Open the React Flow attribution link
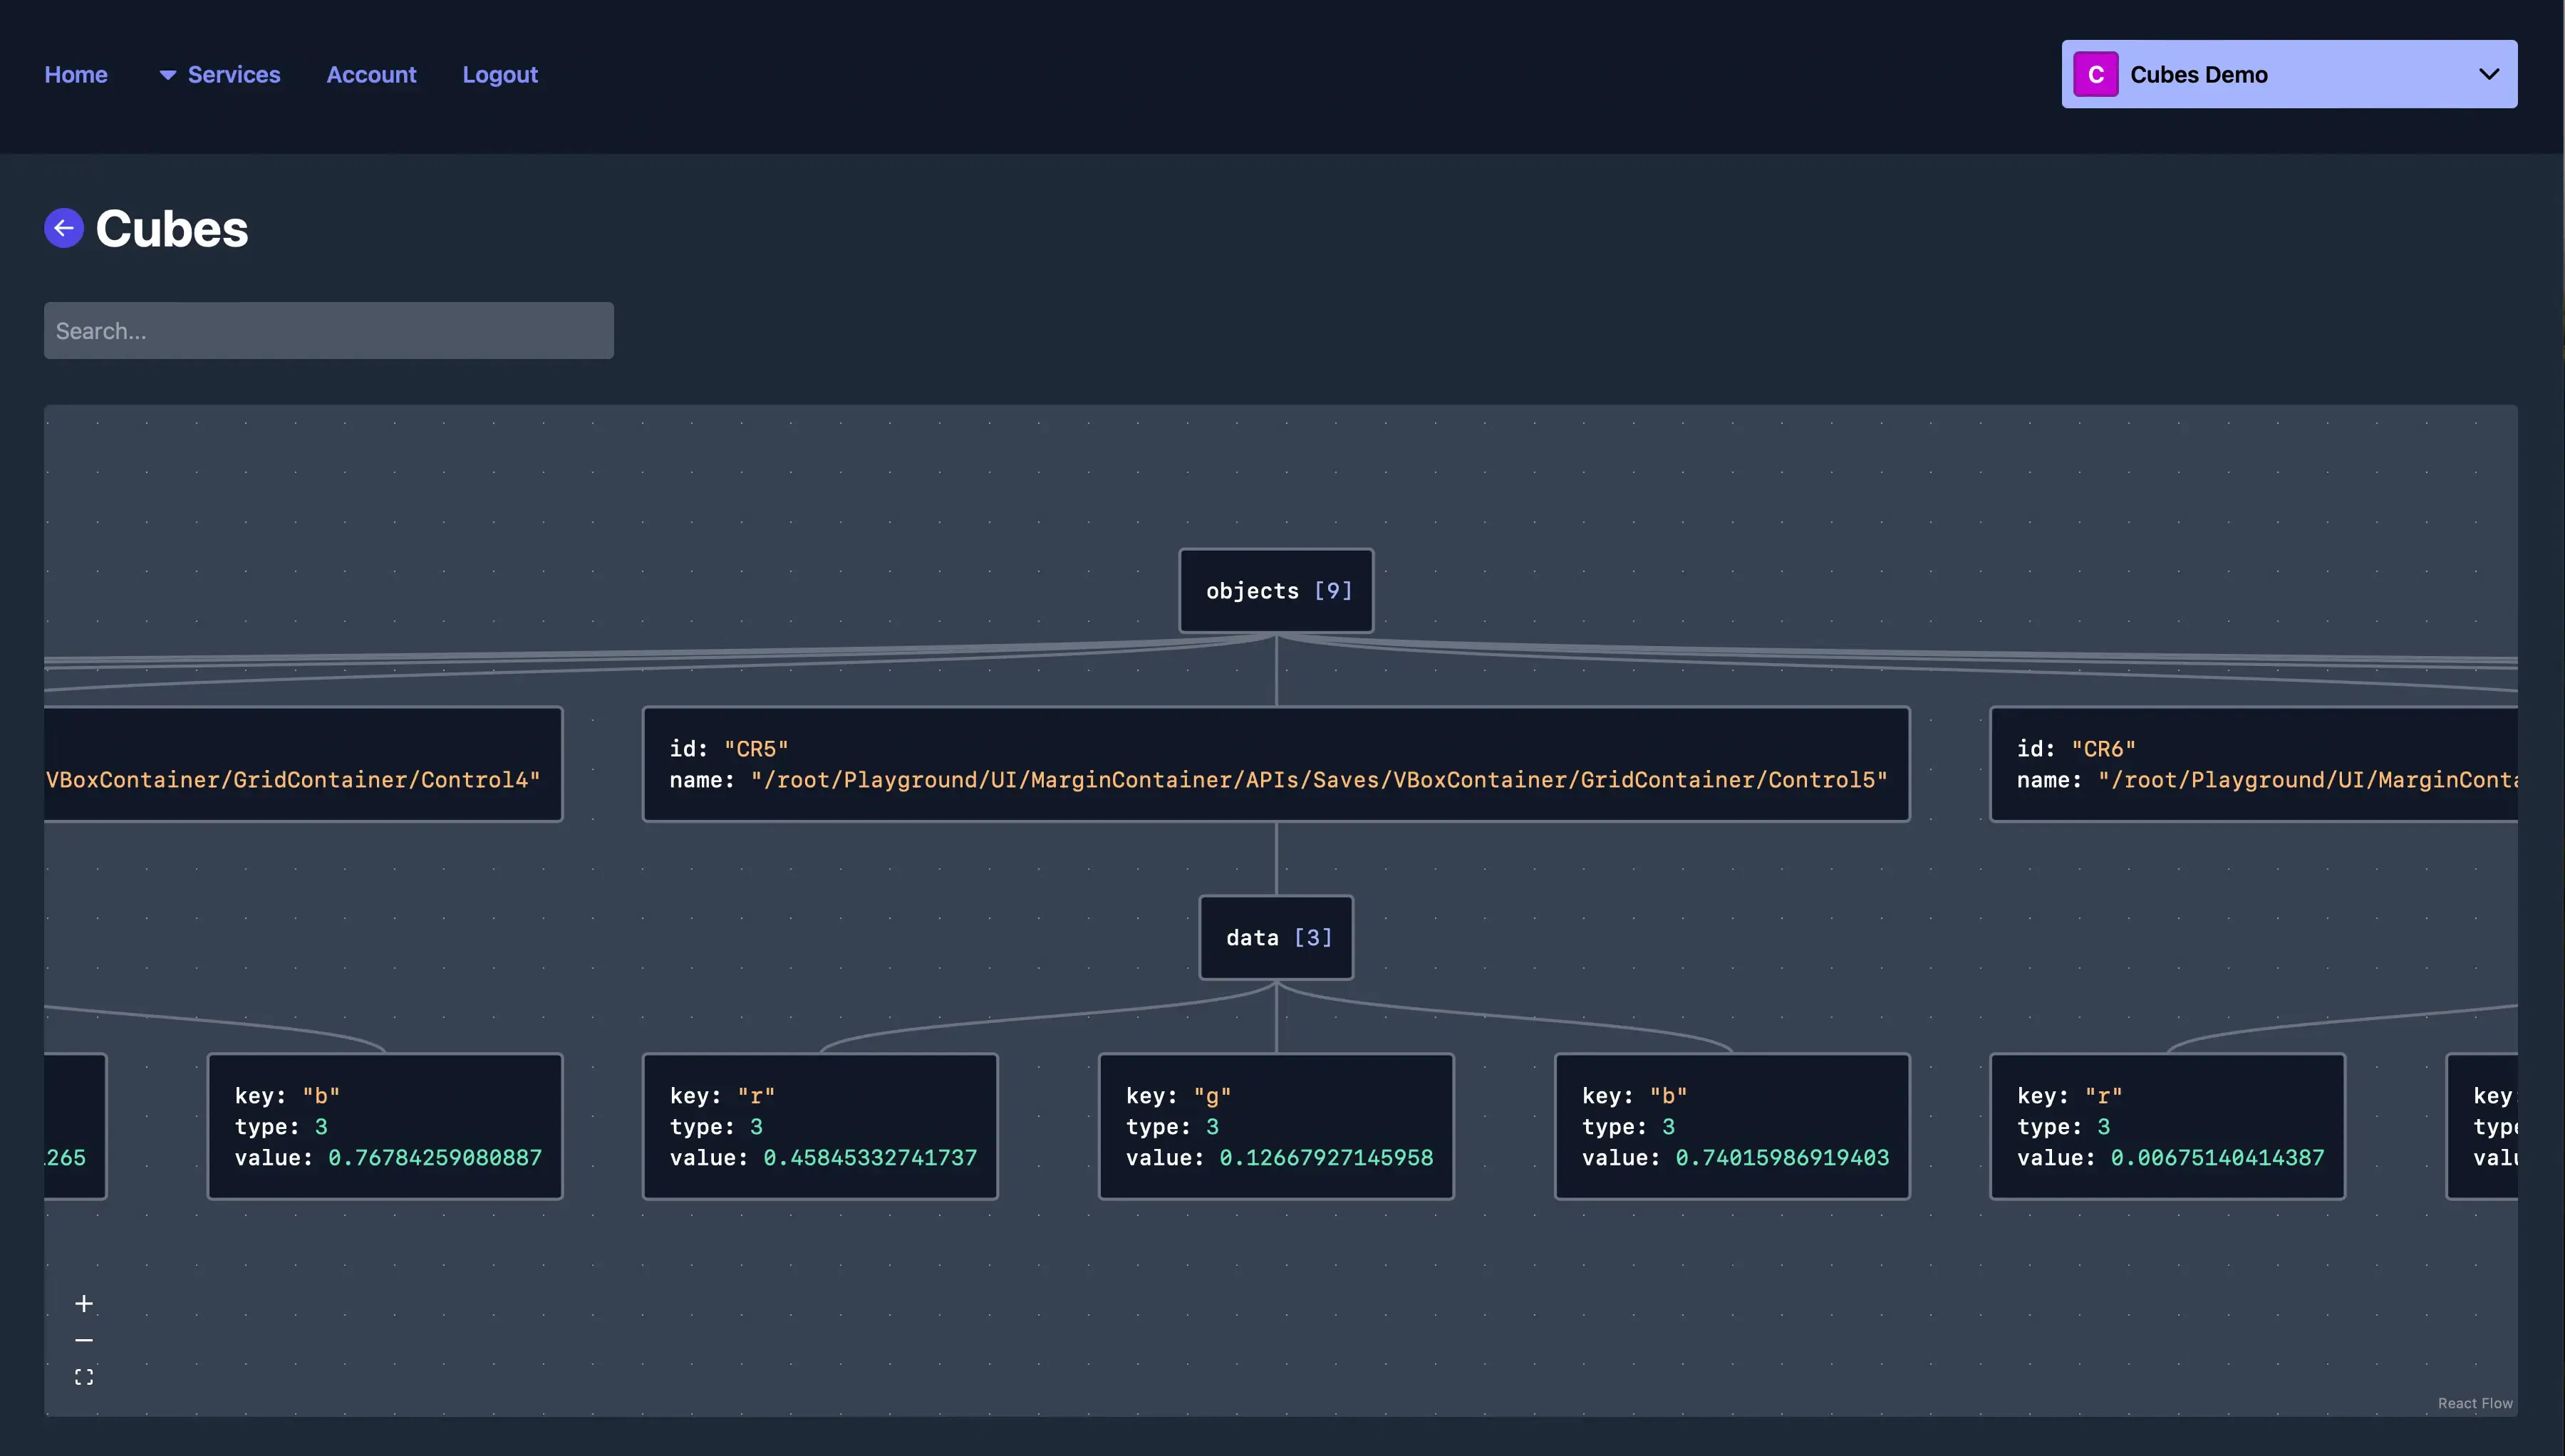This screenshot has width=2565, height=1456. point(2475,1403)
